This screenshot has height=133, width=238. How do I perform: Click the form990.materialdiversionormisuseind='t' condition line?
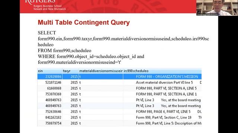tap(79, 62)
